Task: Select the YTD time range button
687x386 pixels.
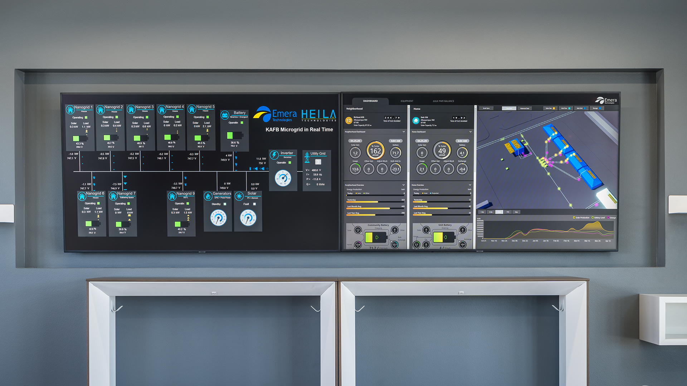Action: 508,212
